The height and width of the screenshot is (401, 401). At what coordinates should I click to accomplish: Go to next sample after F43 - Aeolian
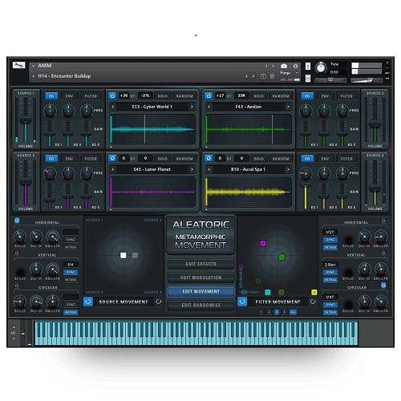coord(288,107)
